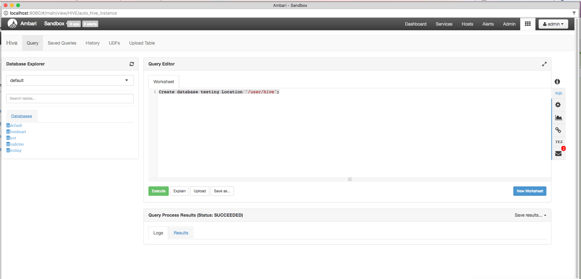The width and height of the screenshot is (581, 279).
Task: Select the SQL side panel tab
Action: click(559, 93)
